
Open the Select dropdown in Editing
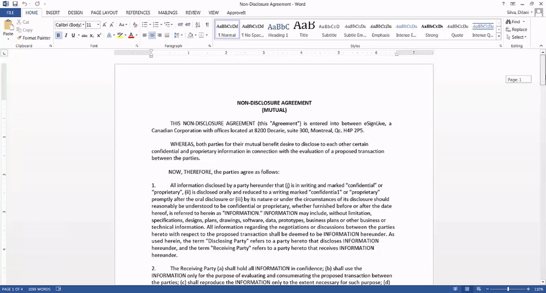click(x=517, y=37)
